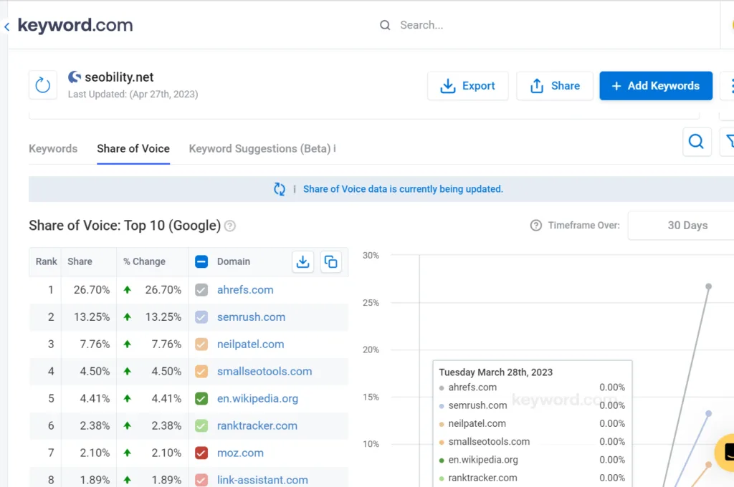Uncheck the ahrefs.com domain checkbox

pos(201,289)
